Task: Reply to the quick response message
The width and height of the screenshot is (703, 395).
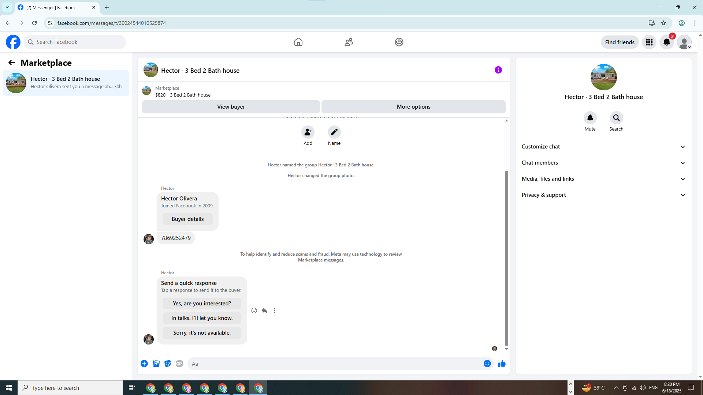Action: coord(264,311)
